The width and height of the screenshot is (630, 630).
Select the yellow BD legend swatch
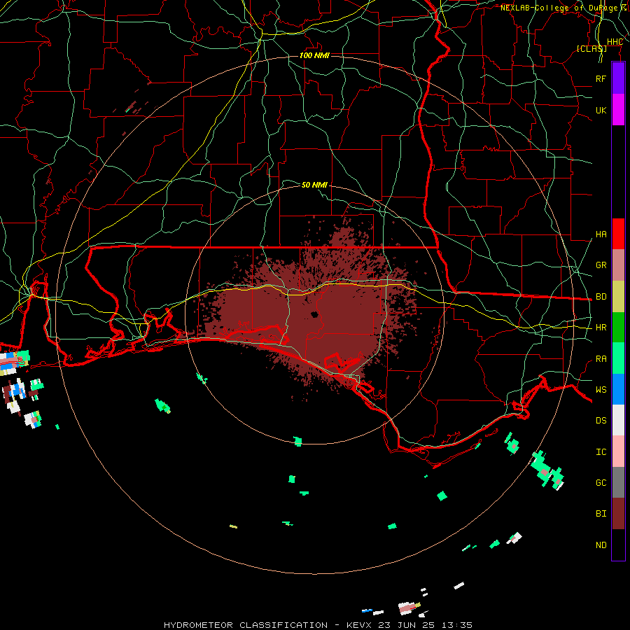click(618, 297)
